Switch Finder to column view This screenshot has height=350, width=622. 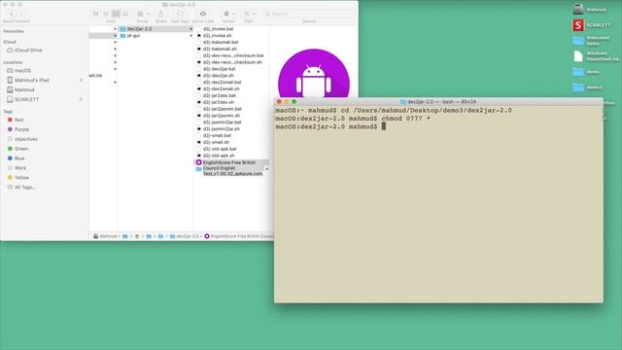pos(116,14)
